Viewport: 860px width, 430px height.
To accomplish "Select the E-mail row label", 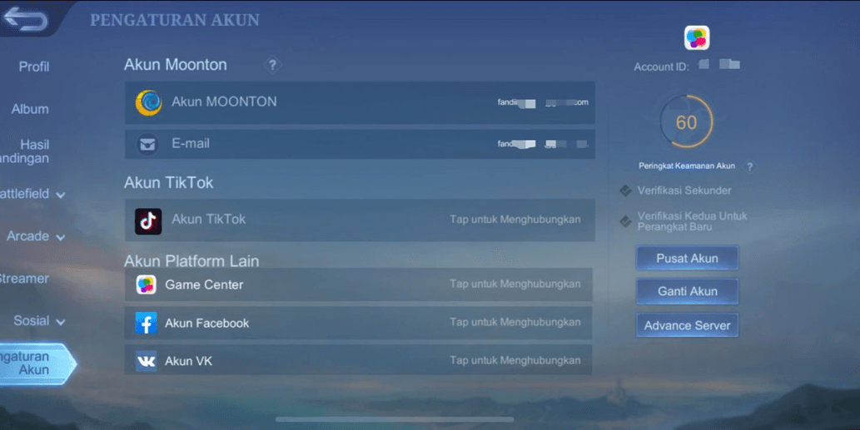I will pyautogui.click(x=191, y=144).
